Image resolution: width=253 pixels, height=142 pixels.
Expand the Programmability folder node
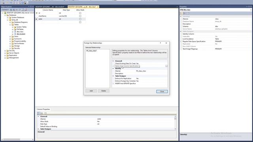(10, 41)
